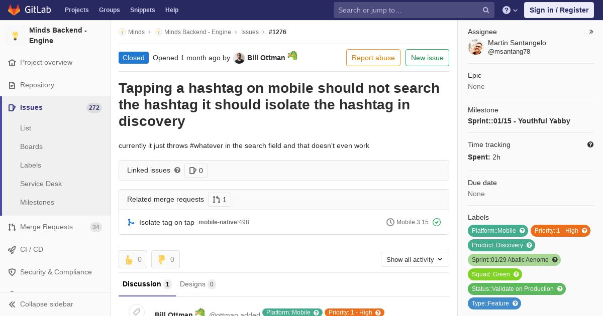Click the Repository file icon
This screenshot has height=316, width=603.
12,85
